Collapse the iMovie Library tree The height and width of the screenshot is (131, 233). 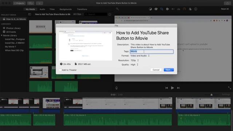coord(1,36)
